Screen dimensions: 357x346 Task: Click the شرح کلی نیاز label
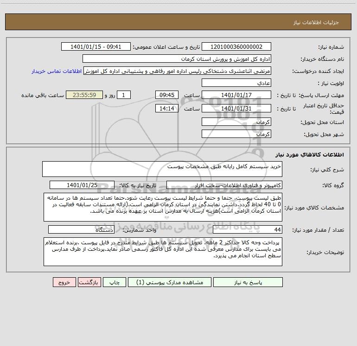coord(327,170)
